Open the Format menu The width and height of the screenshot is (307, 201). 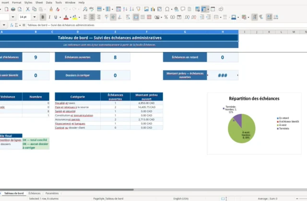(x=16, y=2)
